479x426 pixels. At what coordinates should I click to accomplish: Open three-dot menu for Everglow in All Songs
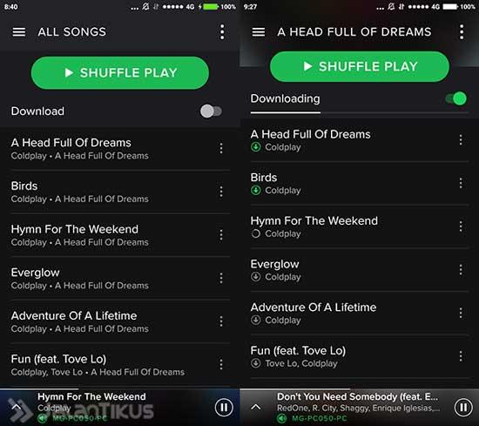221,278
